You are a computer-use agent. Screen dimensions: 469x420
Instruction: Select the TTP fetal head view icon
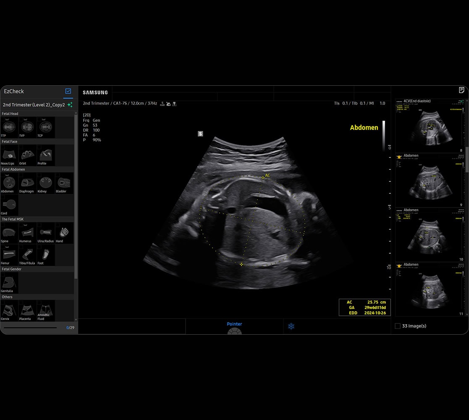[9, 127]
